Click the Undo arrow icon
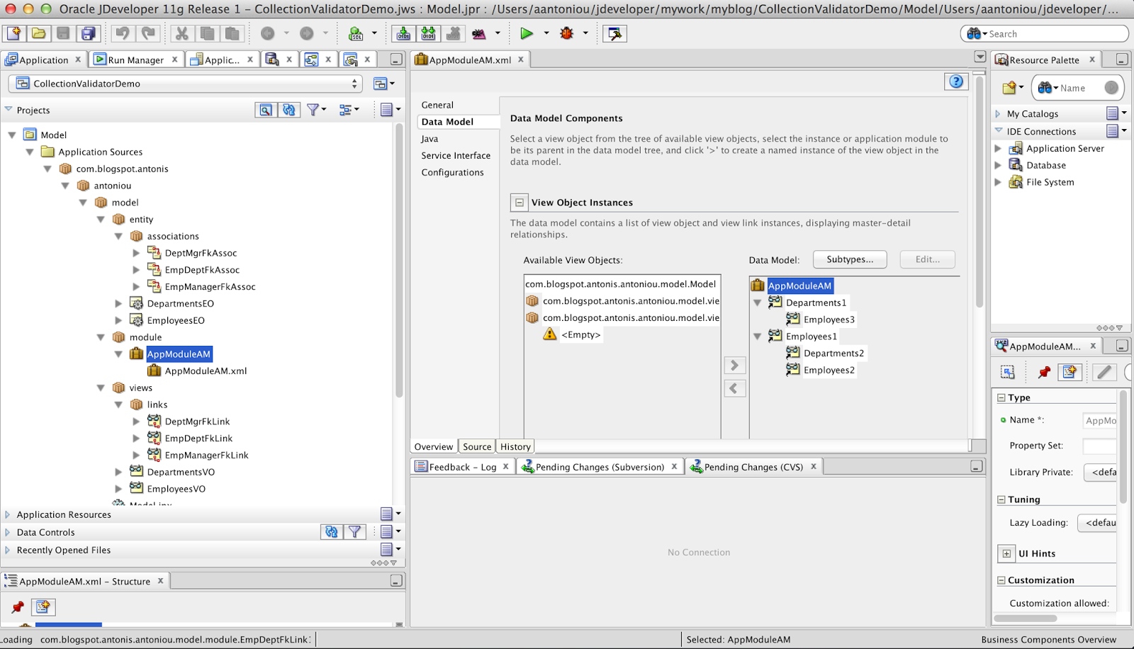Viewport: 1134px width, 649px height. (123, 33)
